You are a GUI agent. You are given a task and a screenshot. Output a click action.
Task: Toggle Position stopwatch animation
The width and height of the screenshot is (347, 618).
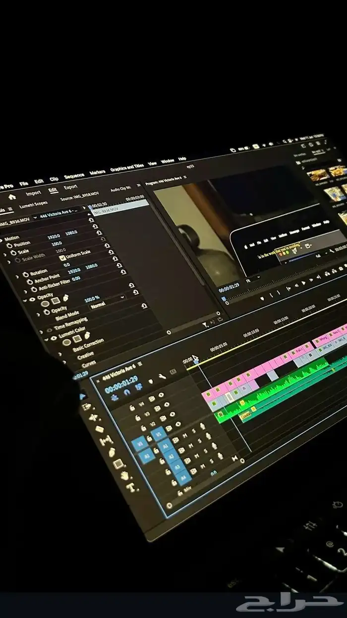tap(8, 245)
